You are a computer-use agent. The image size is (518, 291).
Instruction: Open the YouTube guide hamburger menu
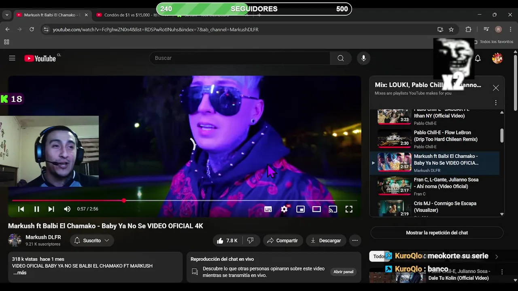point(12,58)
